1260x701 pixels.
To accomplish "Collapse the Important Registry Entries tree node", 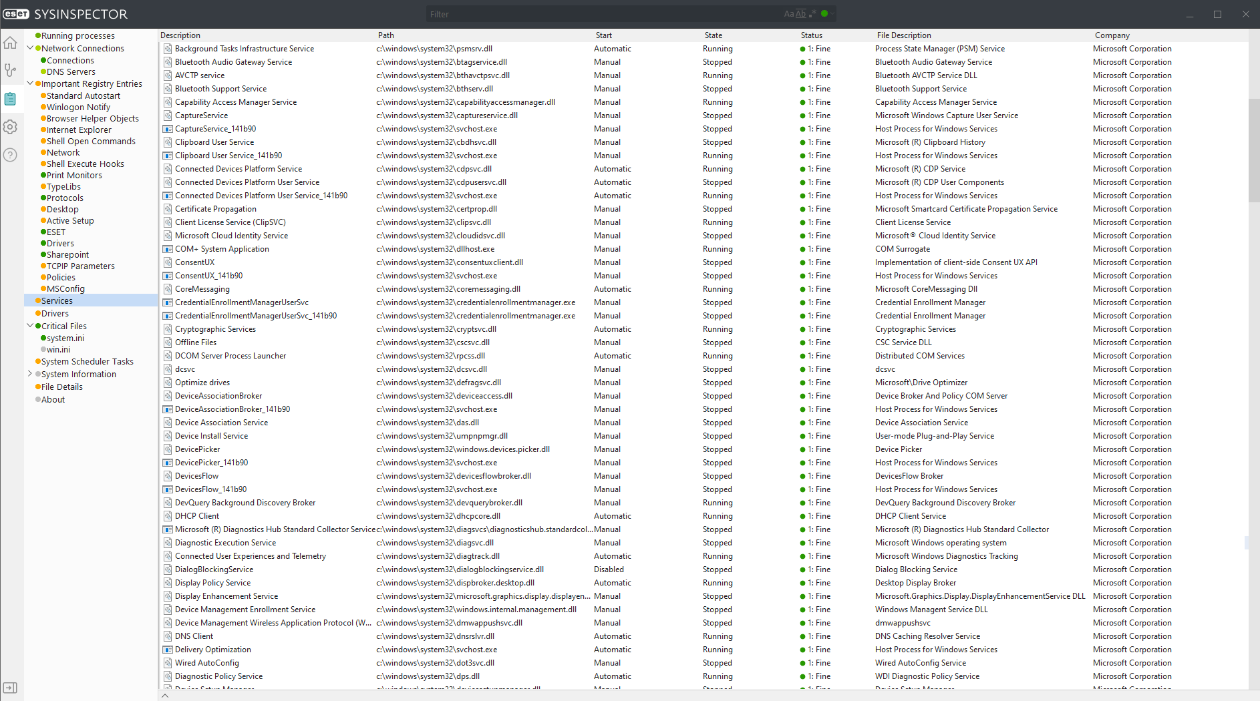I will (29, 83).
